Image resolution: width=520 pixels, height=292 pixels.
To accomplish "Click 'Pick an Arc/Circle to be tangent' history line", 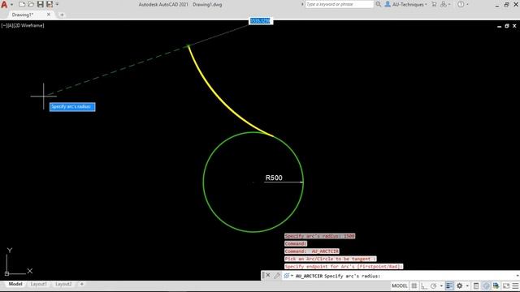I will tap(331, 259).
